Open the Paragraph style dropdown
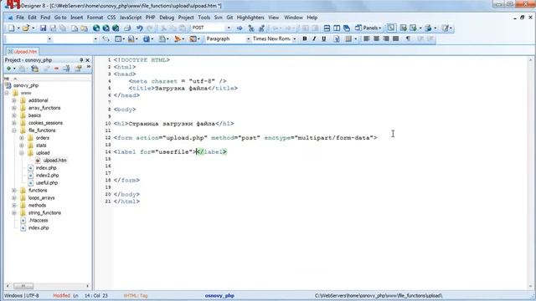 (x=248, y=39)
